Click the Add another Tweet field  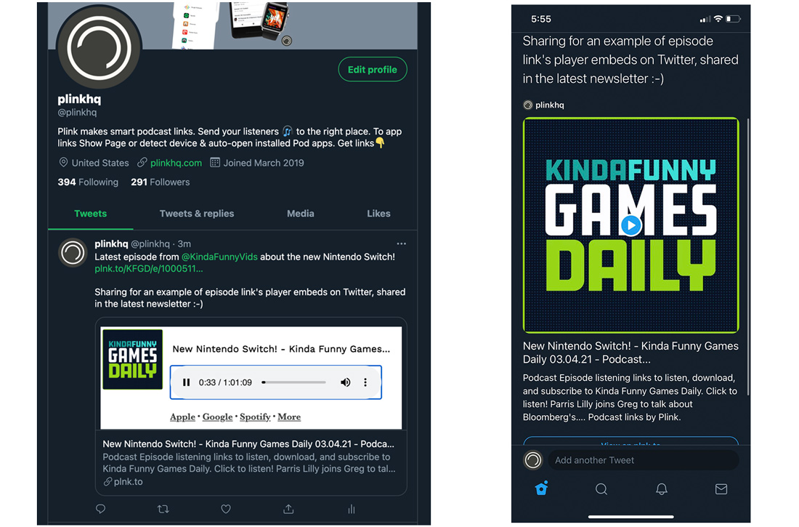point(643,460)
